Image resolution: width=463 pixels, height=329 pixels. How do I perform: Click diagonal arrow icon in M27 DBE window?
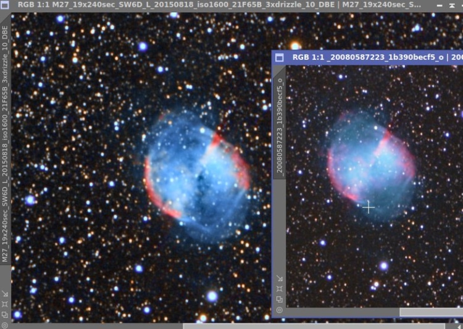click(x=5, y=293)
